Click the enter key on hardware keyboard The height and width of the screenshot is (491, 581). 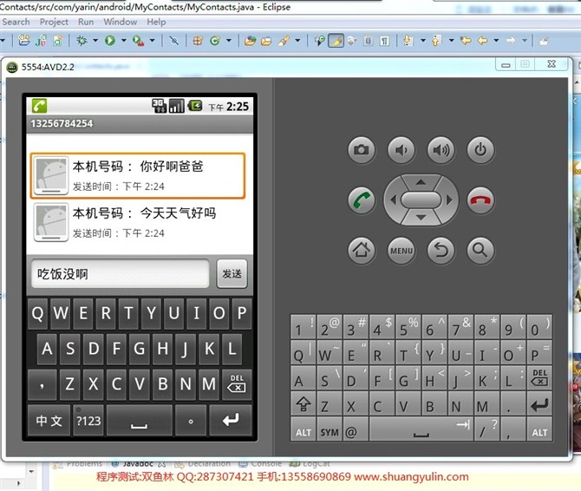539,404
